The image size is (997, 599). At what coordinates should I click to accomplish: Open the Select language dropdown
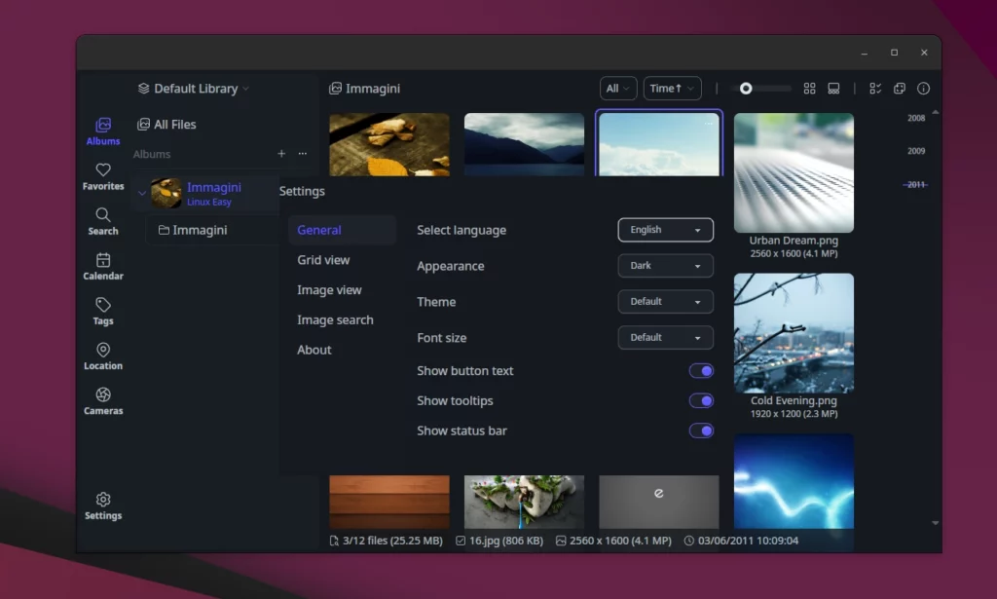665,230
